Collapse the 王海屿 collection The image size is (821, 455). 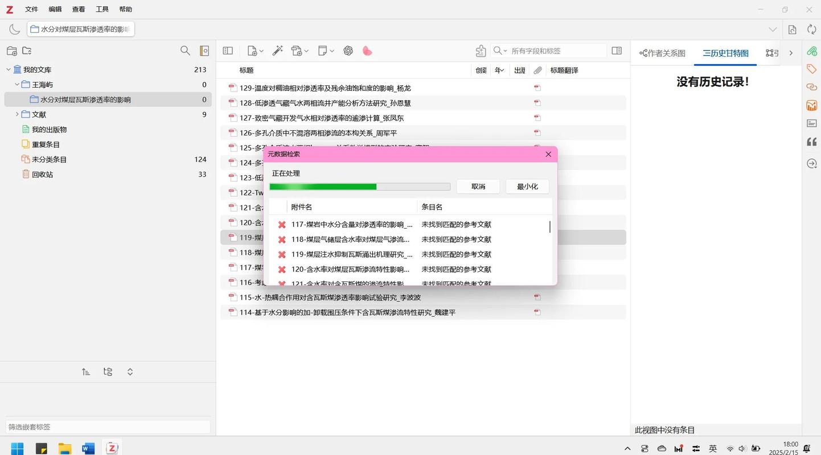[x=17, y=84]
